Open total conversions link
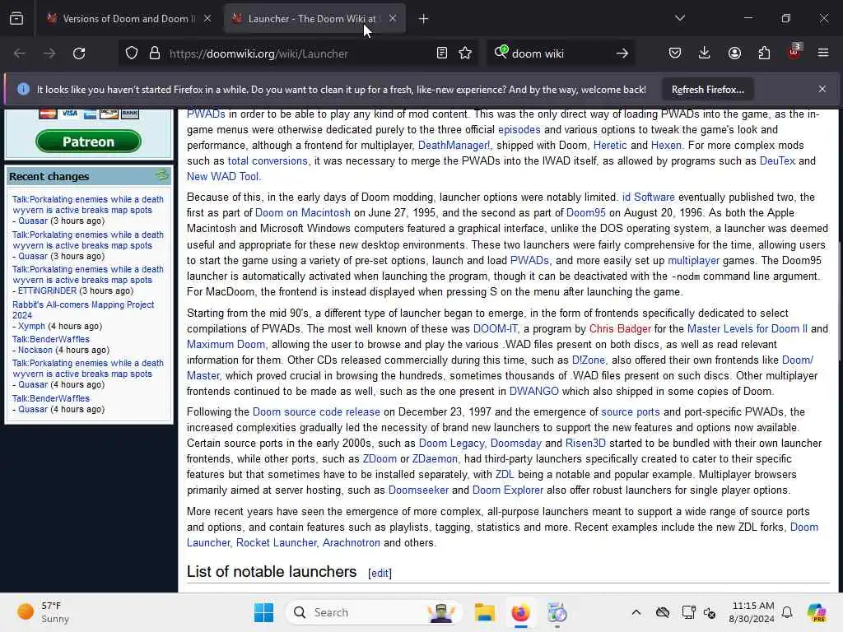 [x=268, y=160]
